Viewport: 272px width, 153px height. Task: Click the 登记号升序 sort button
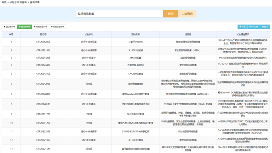click(x=9, y=27)
